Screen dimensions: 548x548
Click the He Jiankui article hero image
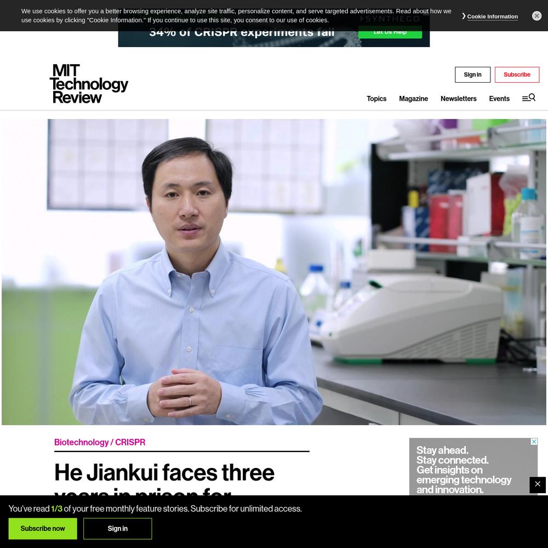tap(273, 272)
